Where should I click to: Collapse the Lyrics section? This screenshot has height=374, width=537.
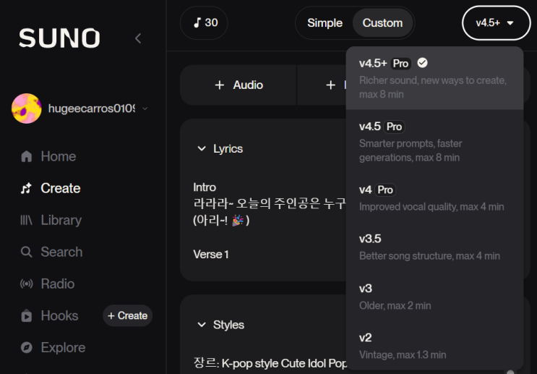(x=202, y=148)
